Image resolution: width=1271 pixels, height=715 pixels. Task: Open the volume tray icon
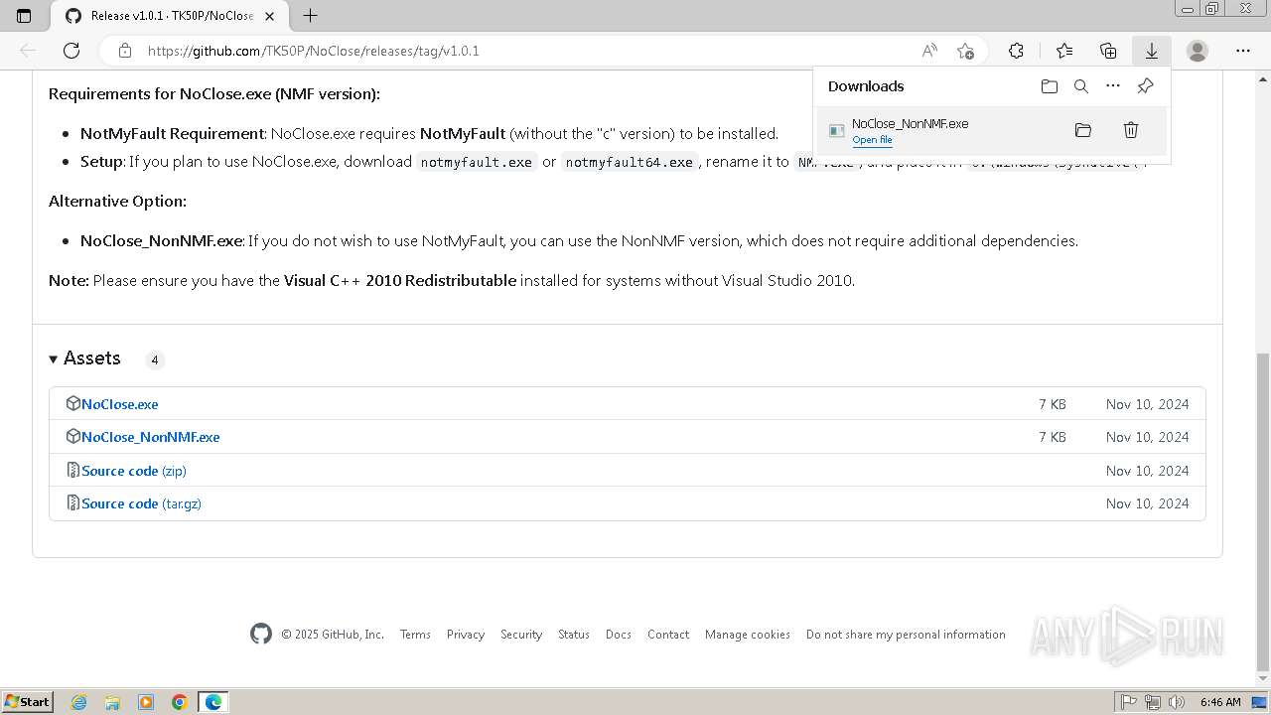(x=1176, y=702)
